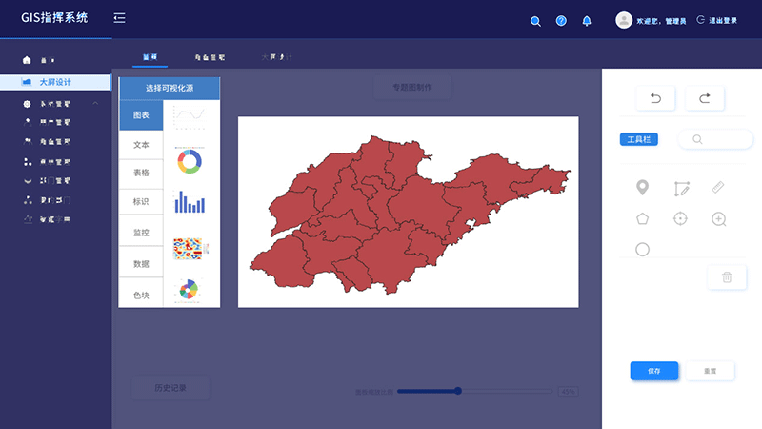The width and height of the screenshot is (762, 429).
Task: Select the circle drawing tool
Action: pos(643,250)
